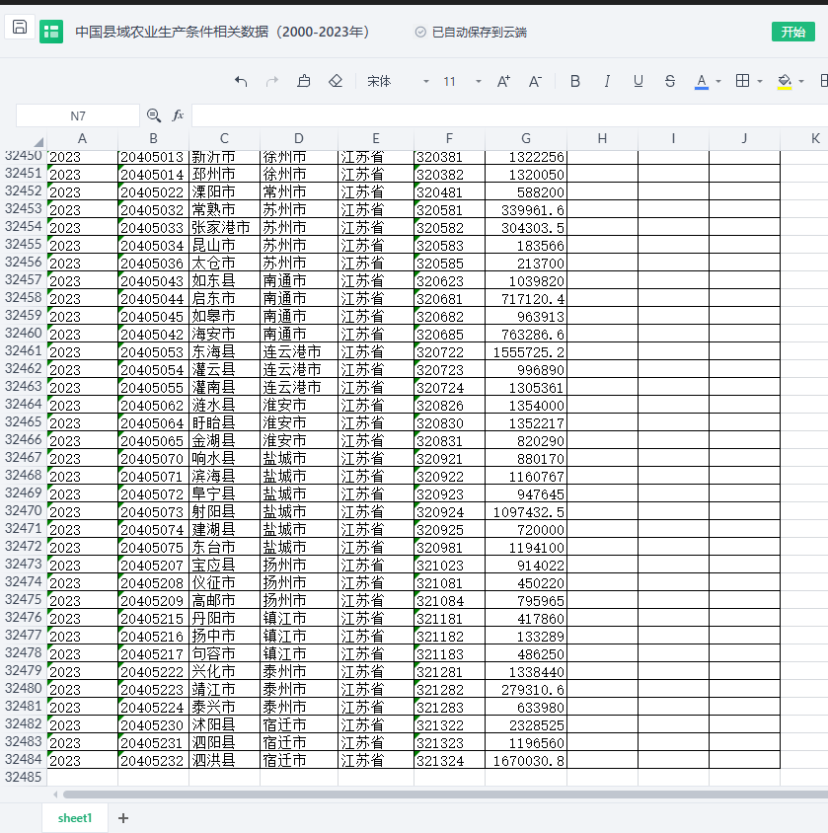Select column A header
The height and width of the screenshot is (833, 828).
click(82, 138)
